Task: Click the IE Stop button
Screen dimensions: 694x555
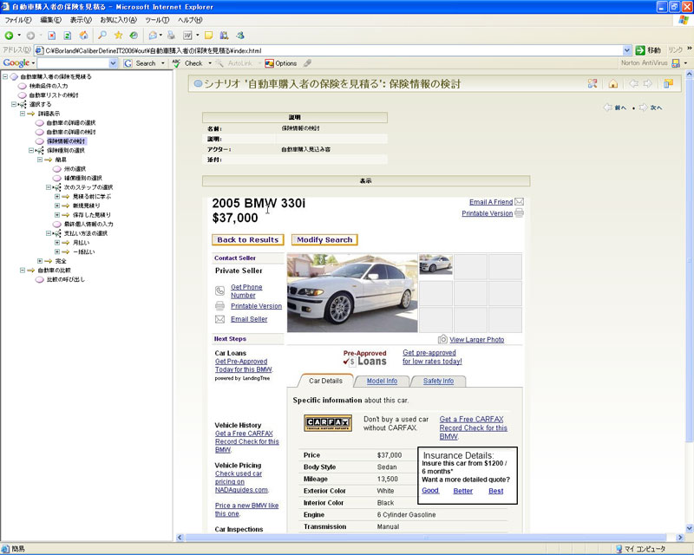Action: tap(51, 36)
